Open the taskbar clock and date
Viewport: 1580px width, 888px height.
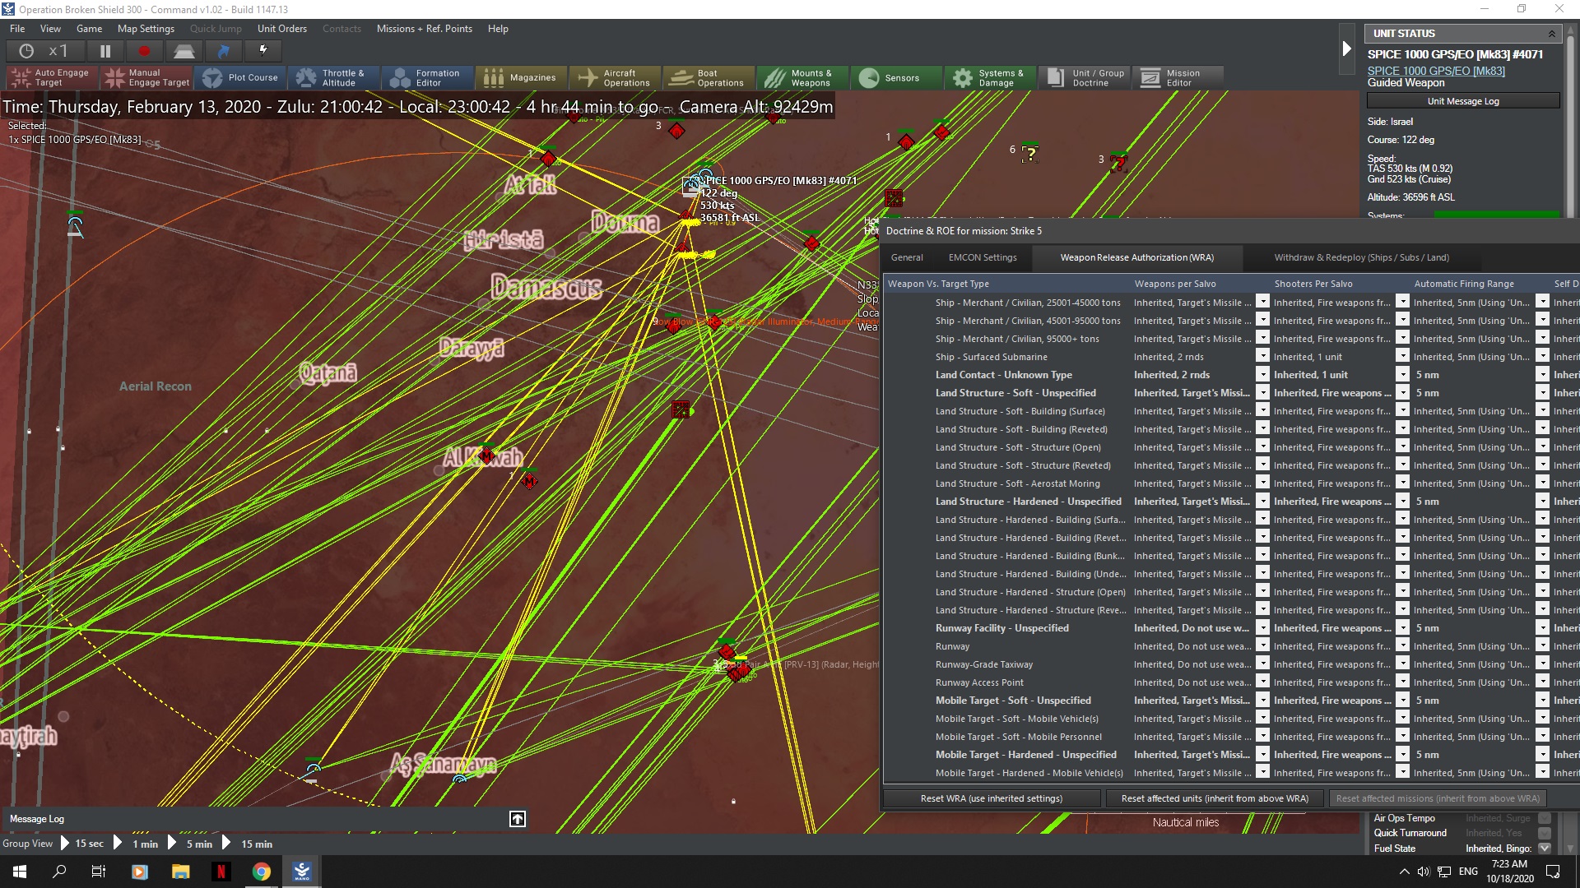(1509, 872)
